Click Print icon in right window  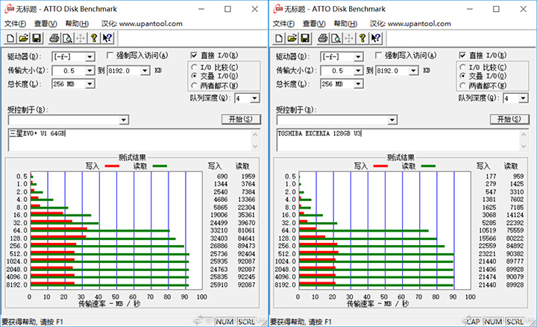323,38
